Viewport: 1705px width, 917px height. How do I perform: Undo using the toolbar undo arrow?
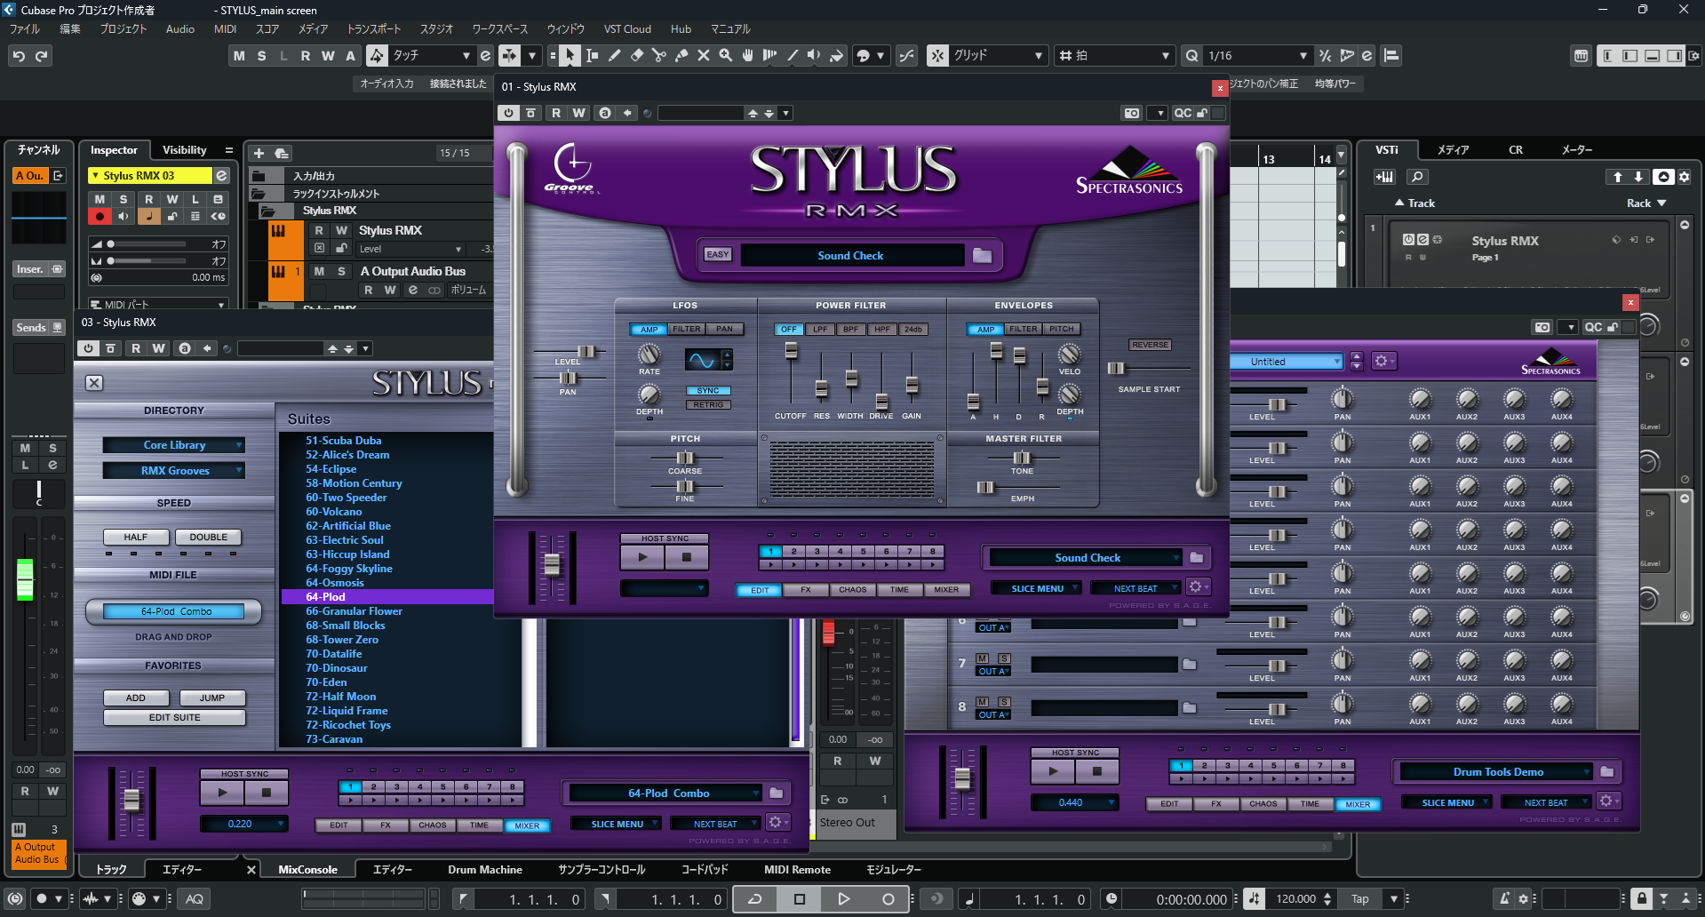tap(19, 55)
